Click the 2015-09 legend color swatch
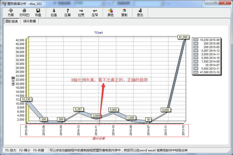Image resolution: width=233 pixels, height=155 pixels. [x=196, y=40]
